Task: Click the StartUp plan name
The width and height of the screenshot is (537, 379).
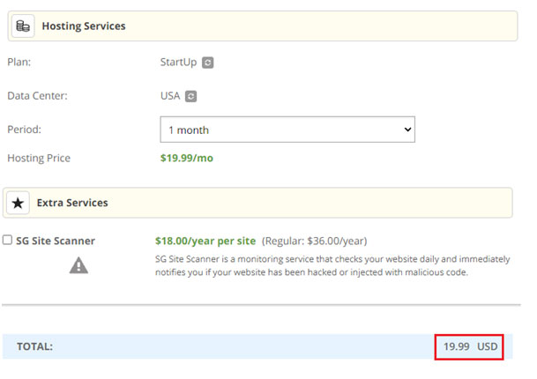Action: [x=178, y=62]
